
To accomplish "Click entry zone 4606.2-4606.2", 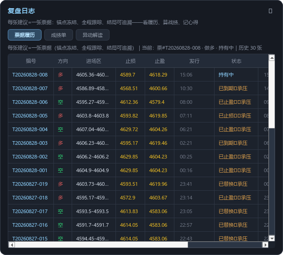I will coord(92,157).
